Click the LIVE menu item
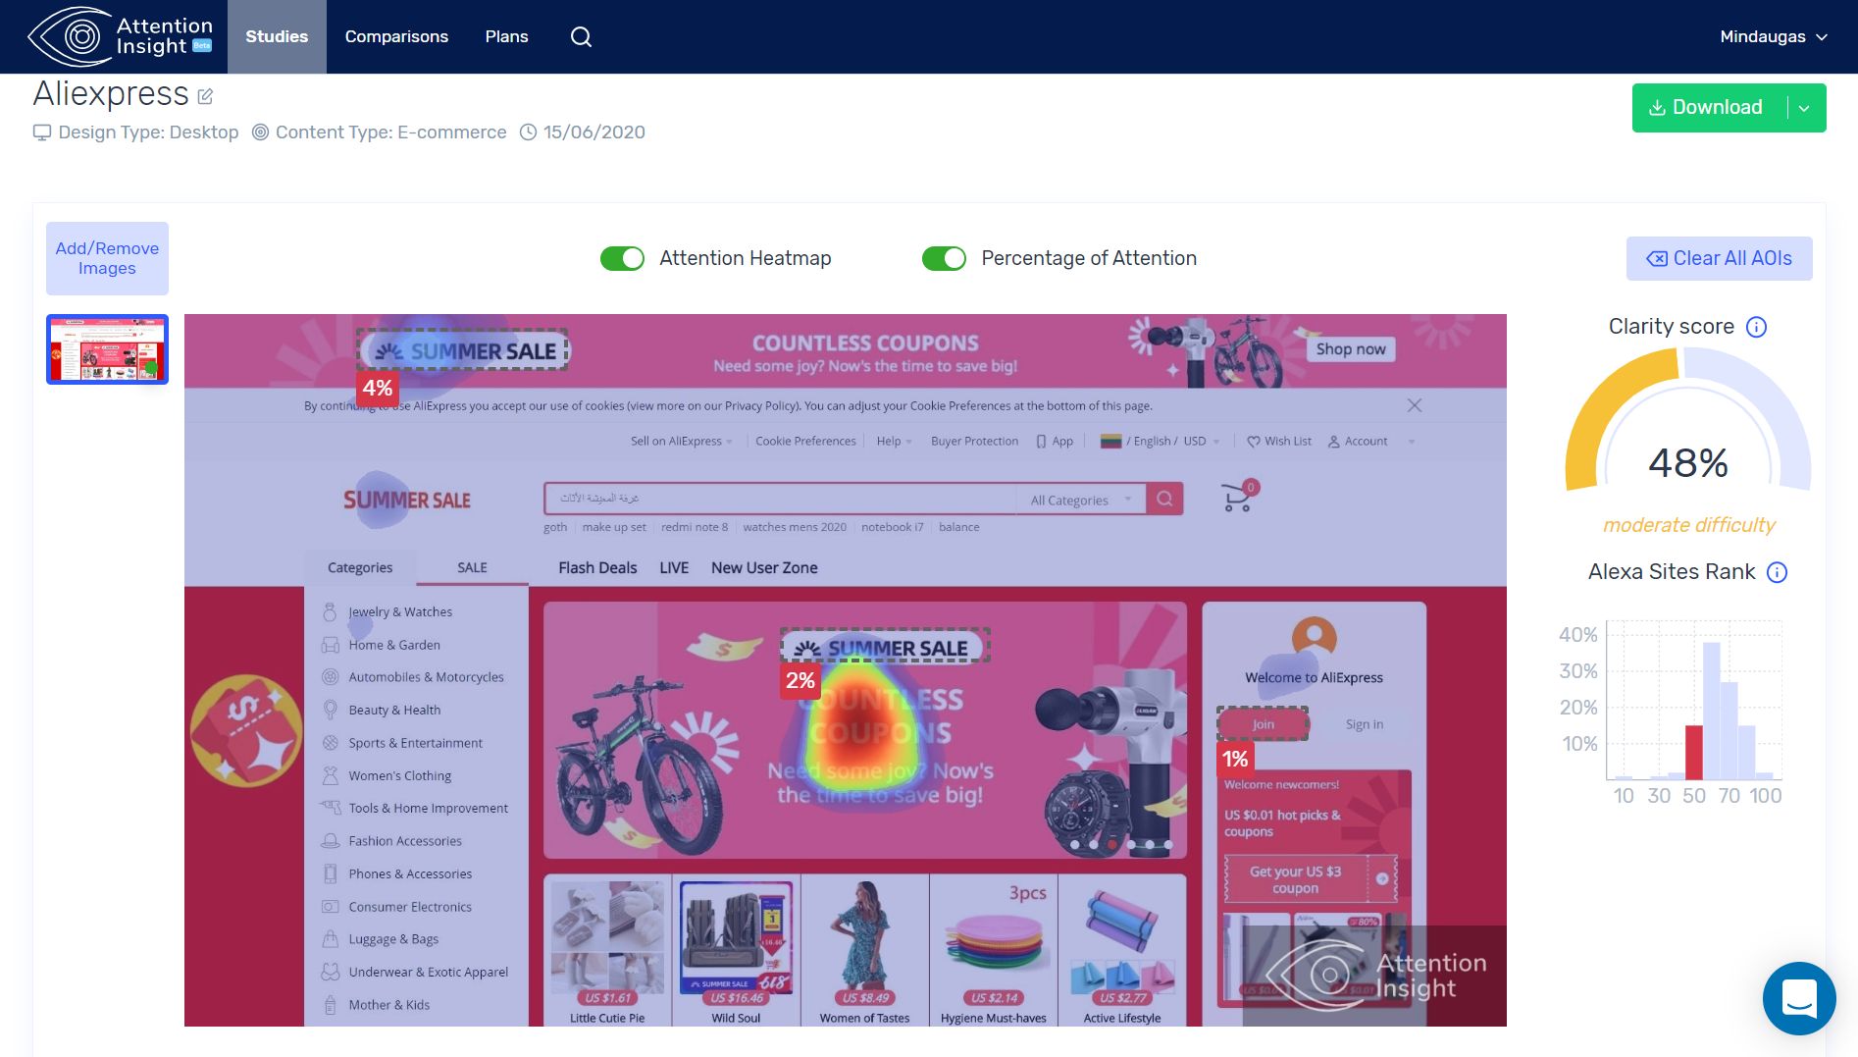This screenshot has height=1057, width=1858. pyautogui.click(x=674, y=567)
